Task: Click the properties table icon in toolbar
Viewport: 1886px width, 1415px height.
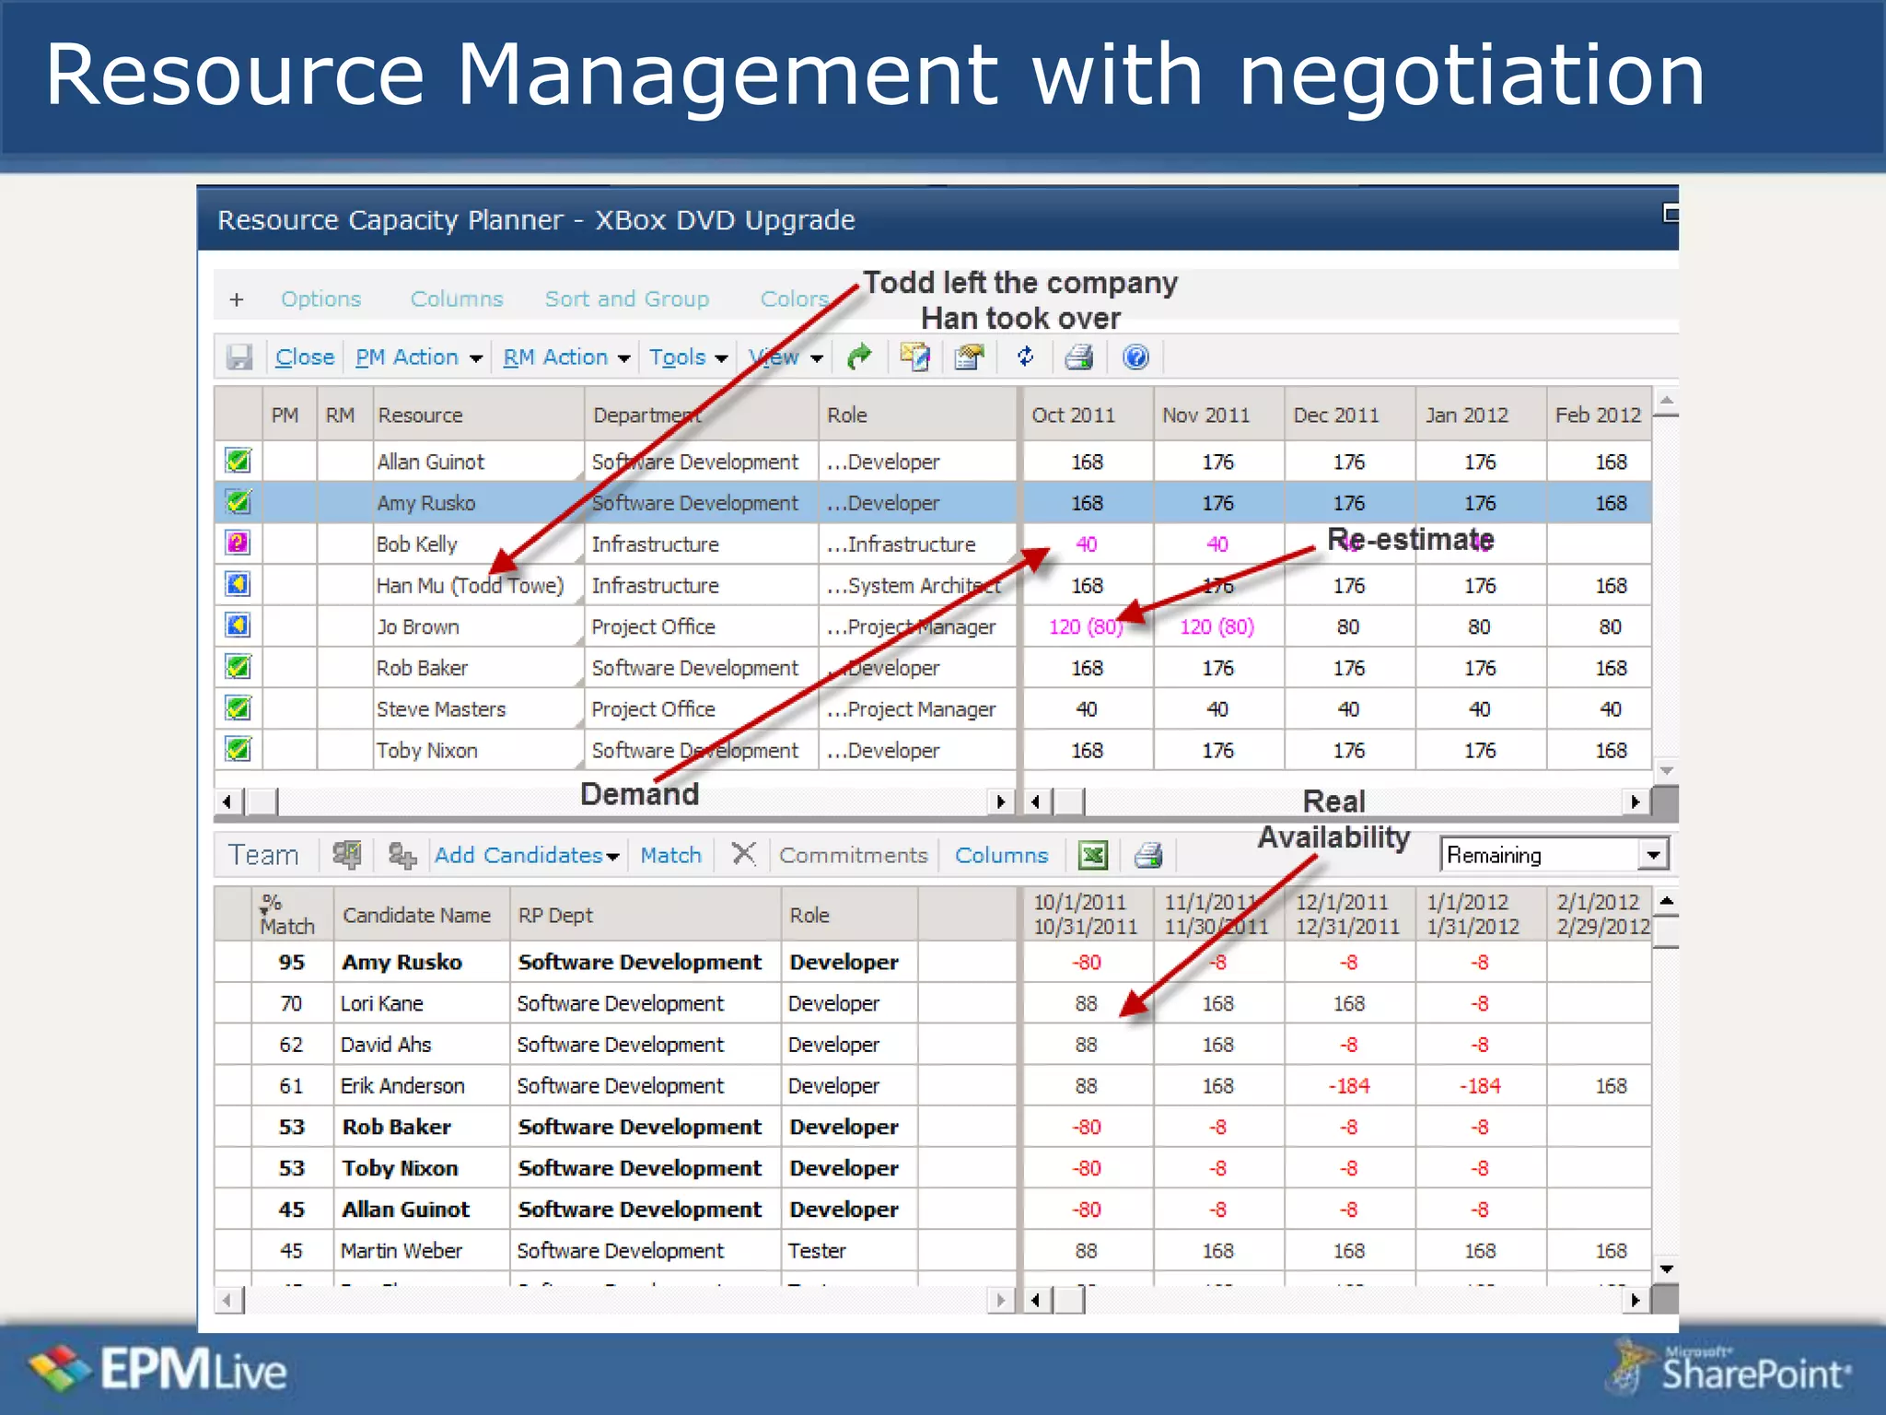Action: [x=969, y=357]
